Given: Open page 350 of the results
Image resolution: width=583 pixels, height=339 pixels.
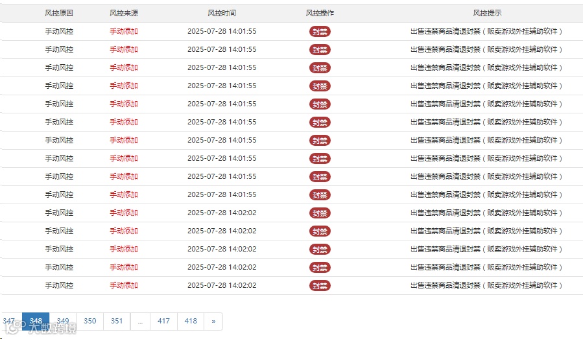Looking at the screenshot, I should tap(90, 321).
